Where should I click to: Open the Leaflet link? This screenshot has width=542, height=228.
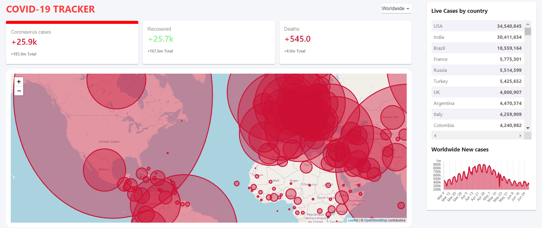pyautogui.click(x=353, y=221)
